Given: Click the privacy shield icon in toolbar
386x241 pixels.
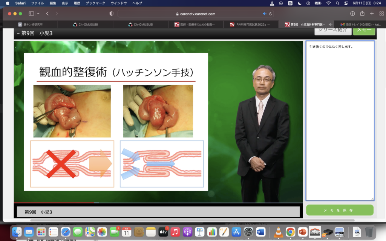Looking at the screenshot, I should tap(111, 14).
